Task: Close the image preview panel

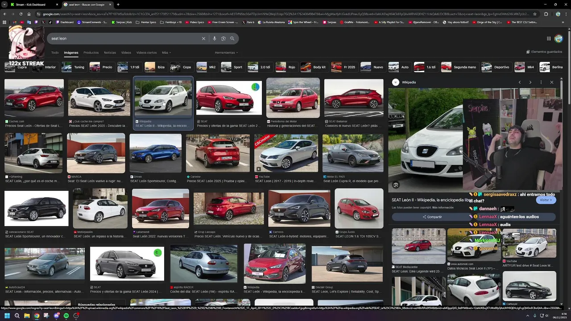Action: 552,82
